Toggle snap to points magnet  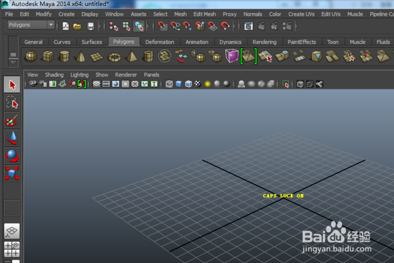coord(187,26)
